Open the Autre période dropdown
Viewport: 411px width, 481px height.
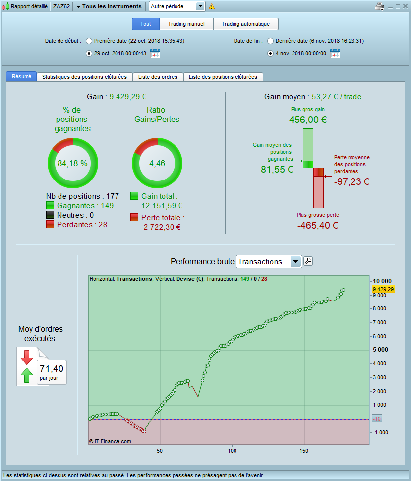click(x=177, y=6)
